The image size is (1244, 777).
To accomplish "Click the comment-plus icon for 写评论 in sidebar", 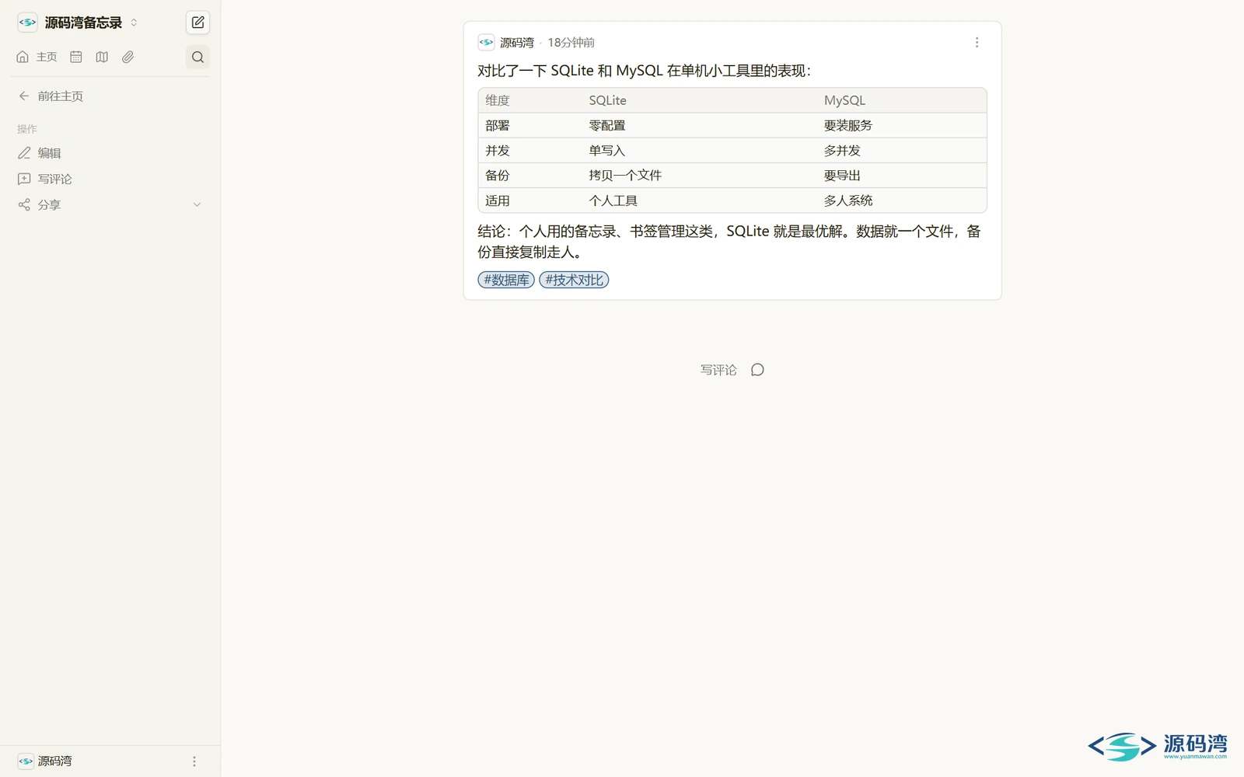I will tap(24, 179).
